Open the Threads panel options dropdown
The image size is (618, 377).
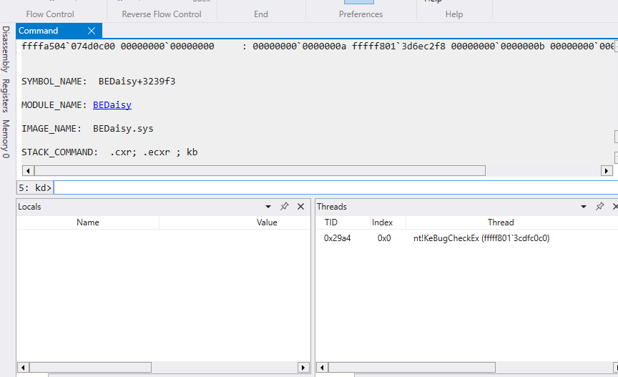click(x=584, y=207)
